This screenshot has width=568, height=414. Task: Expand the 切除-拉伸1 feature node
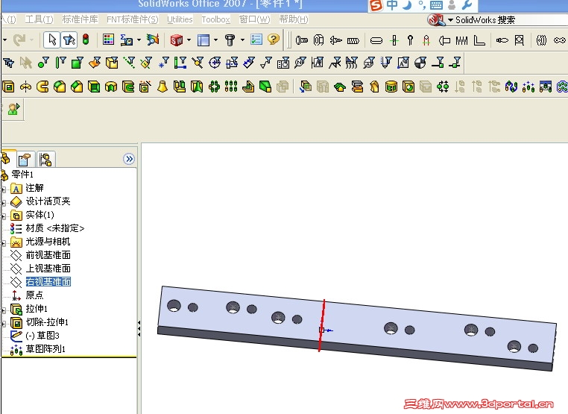tap(3, 324)
